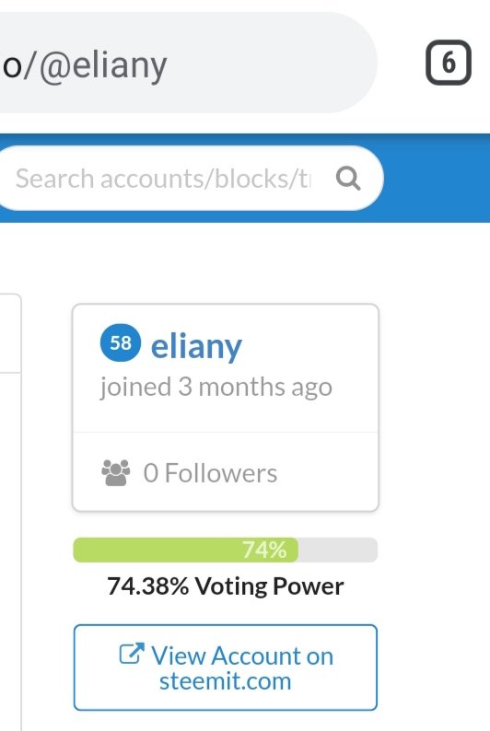
Task: Open the browser tab switcher showing 6
Action: tap(448, 63)
